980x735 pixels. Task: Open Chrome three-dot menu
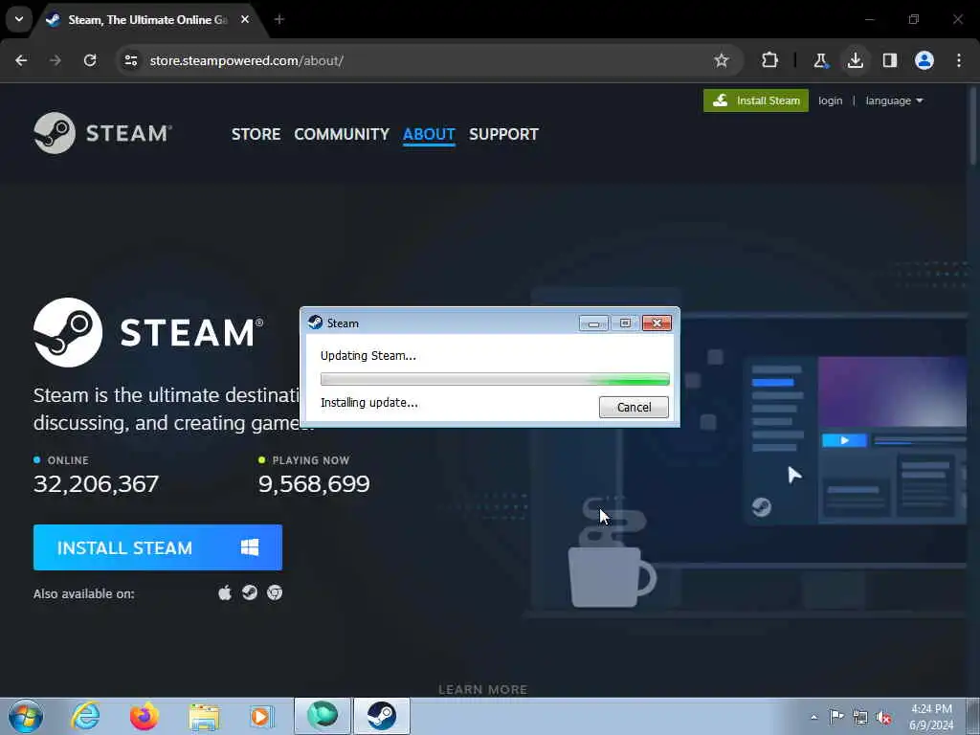959,60
